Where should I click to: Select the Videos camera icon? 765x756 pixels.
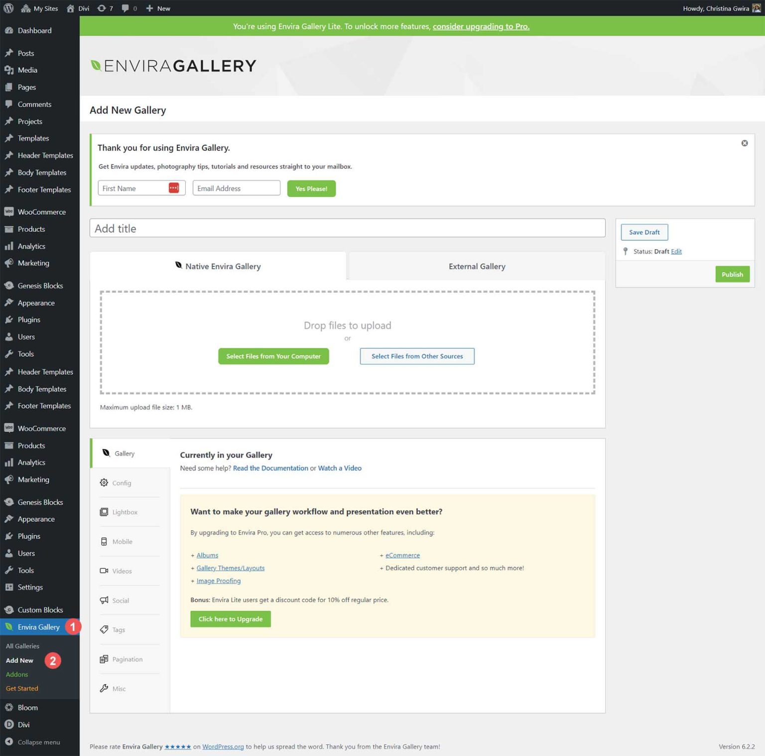coord(104,571)
